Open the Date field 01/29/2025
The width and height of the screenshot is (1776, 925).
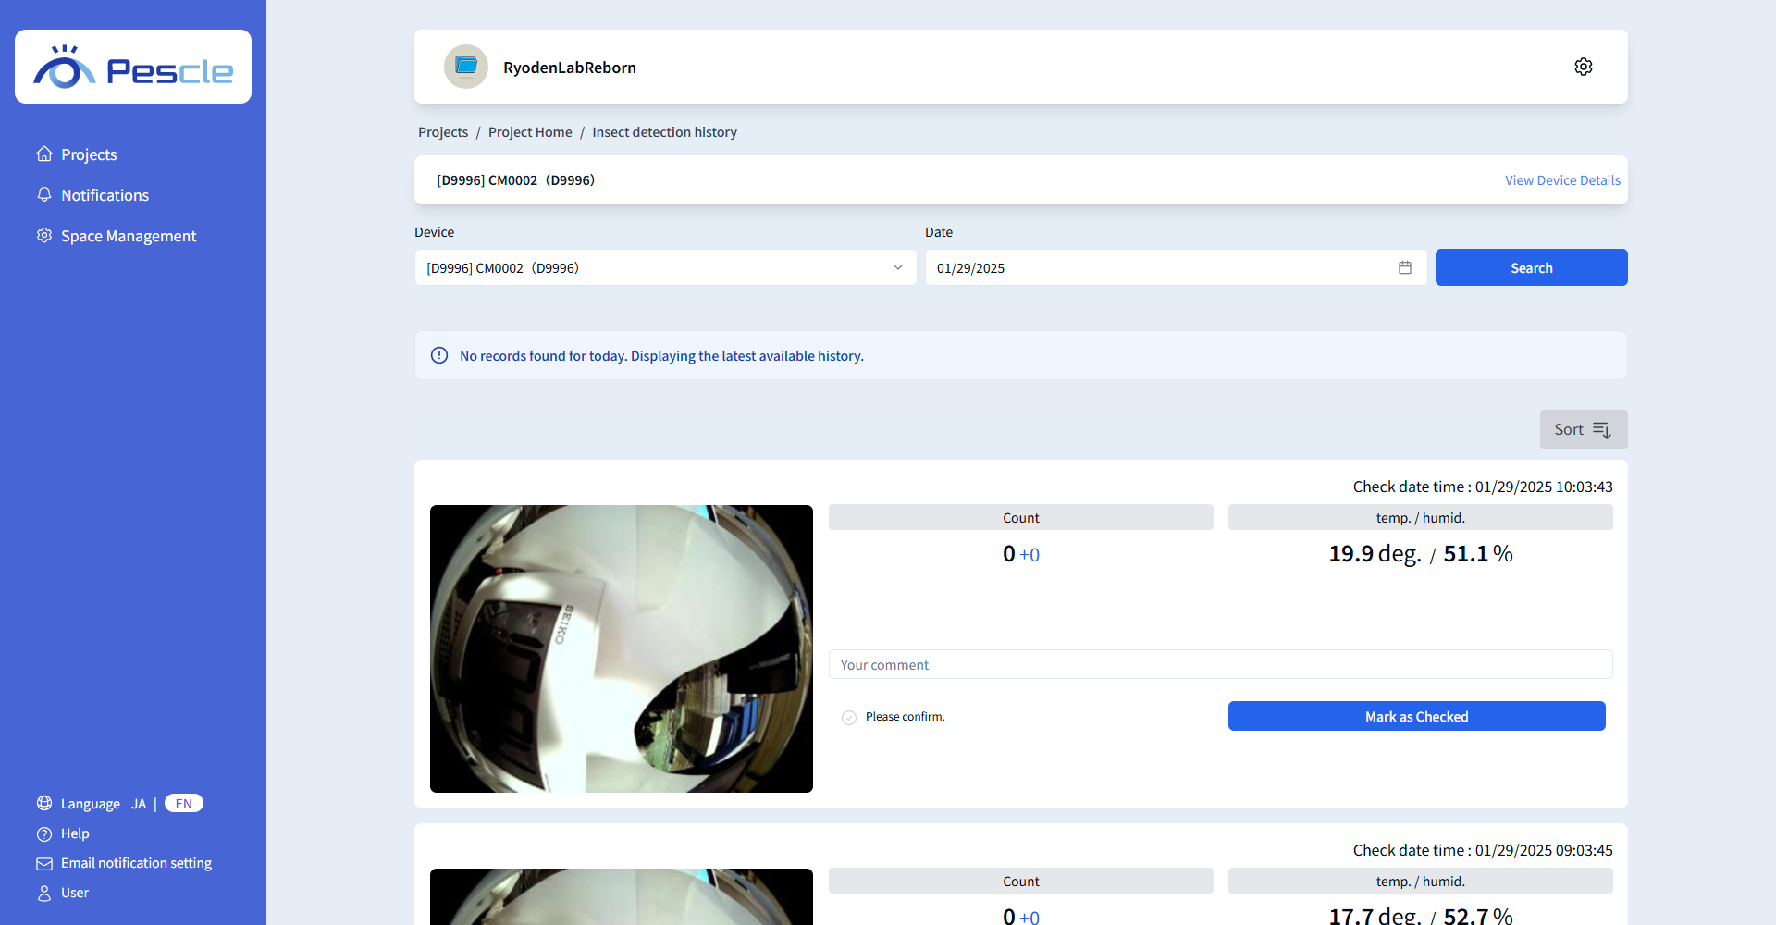(1161, 268)
